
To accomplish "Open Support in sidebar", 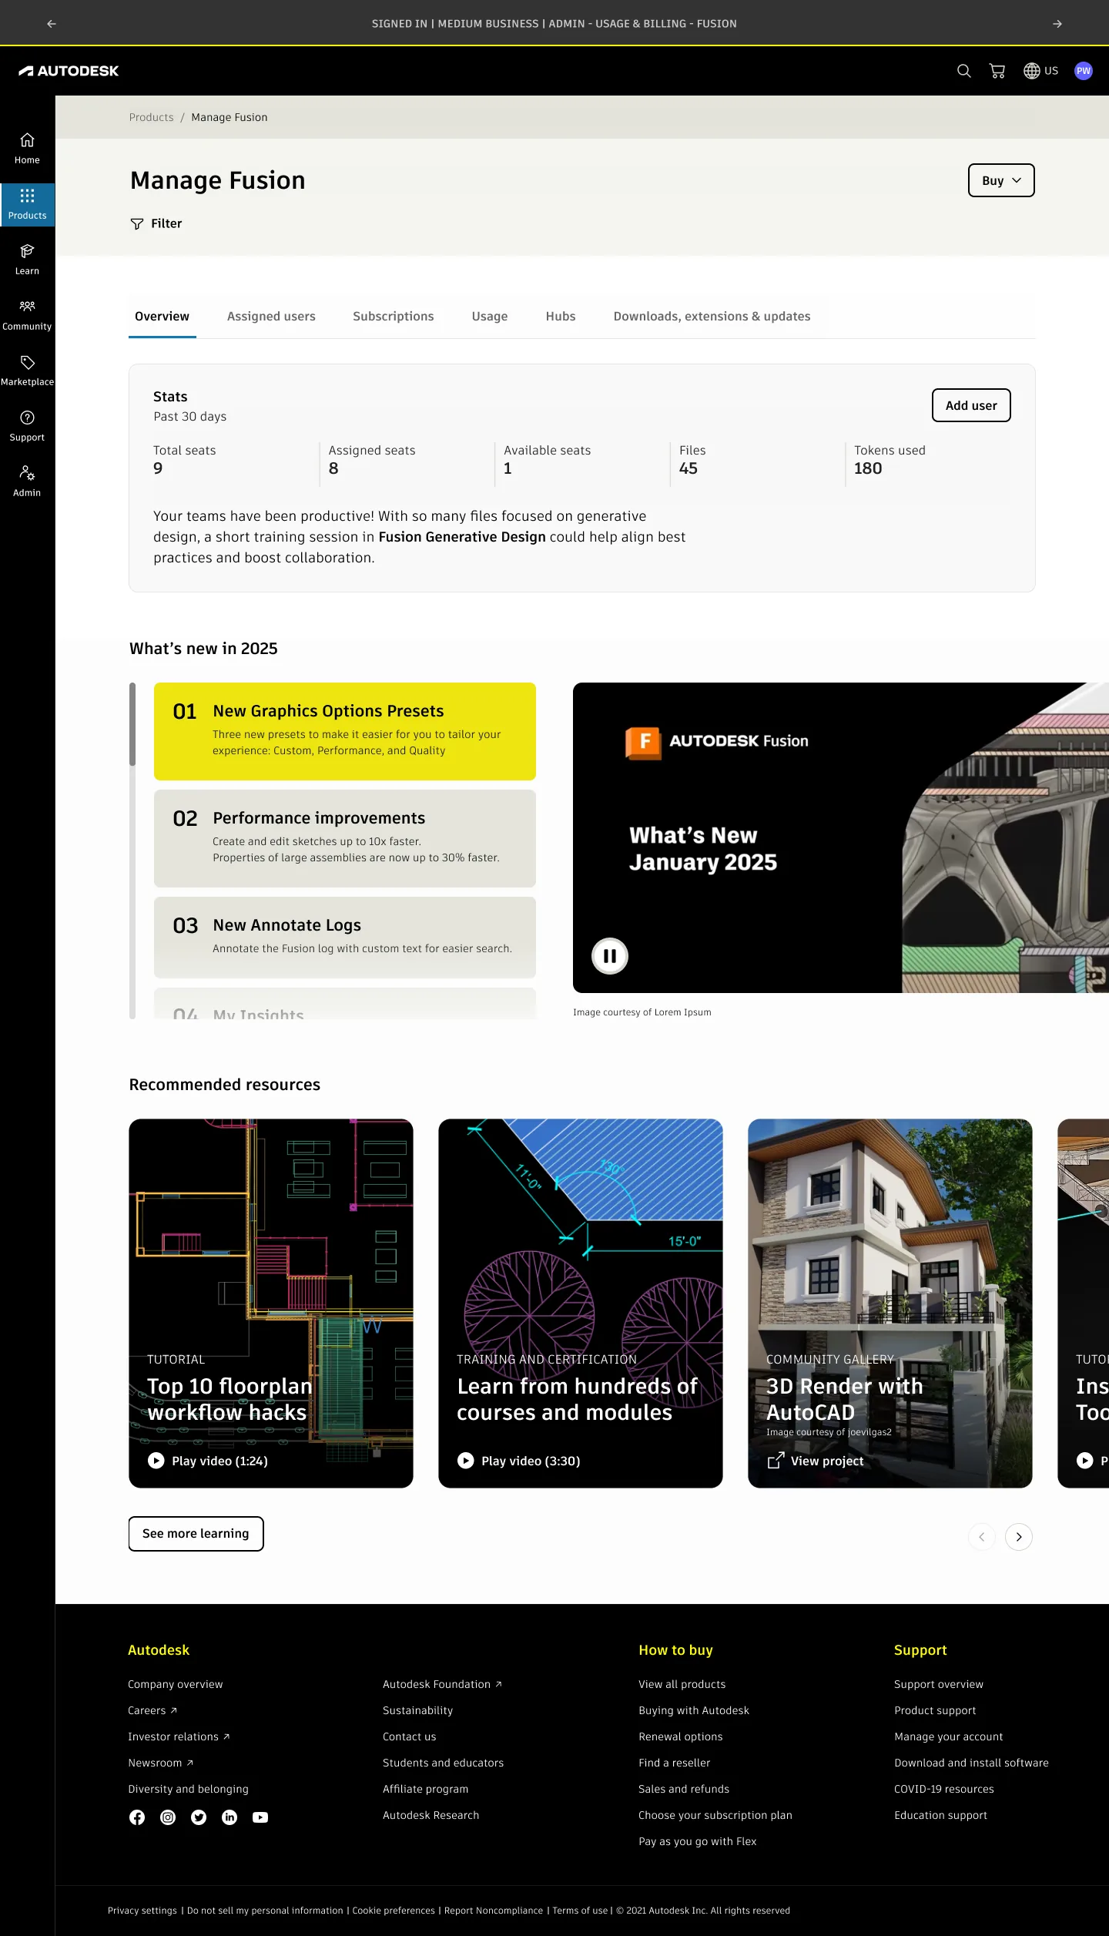I will [x=27, y=426].
